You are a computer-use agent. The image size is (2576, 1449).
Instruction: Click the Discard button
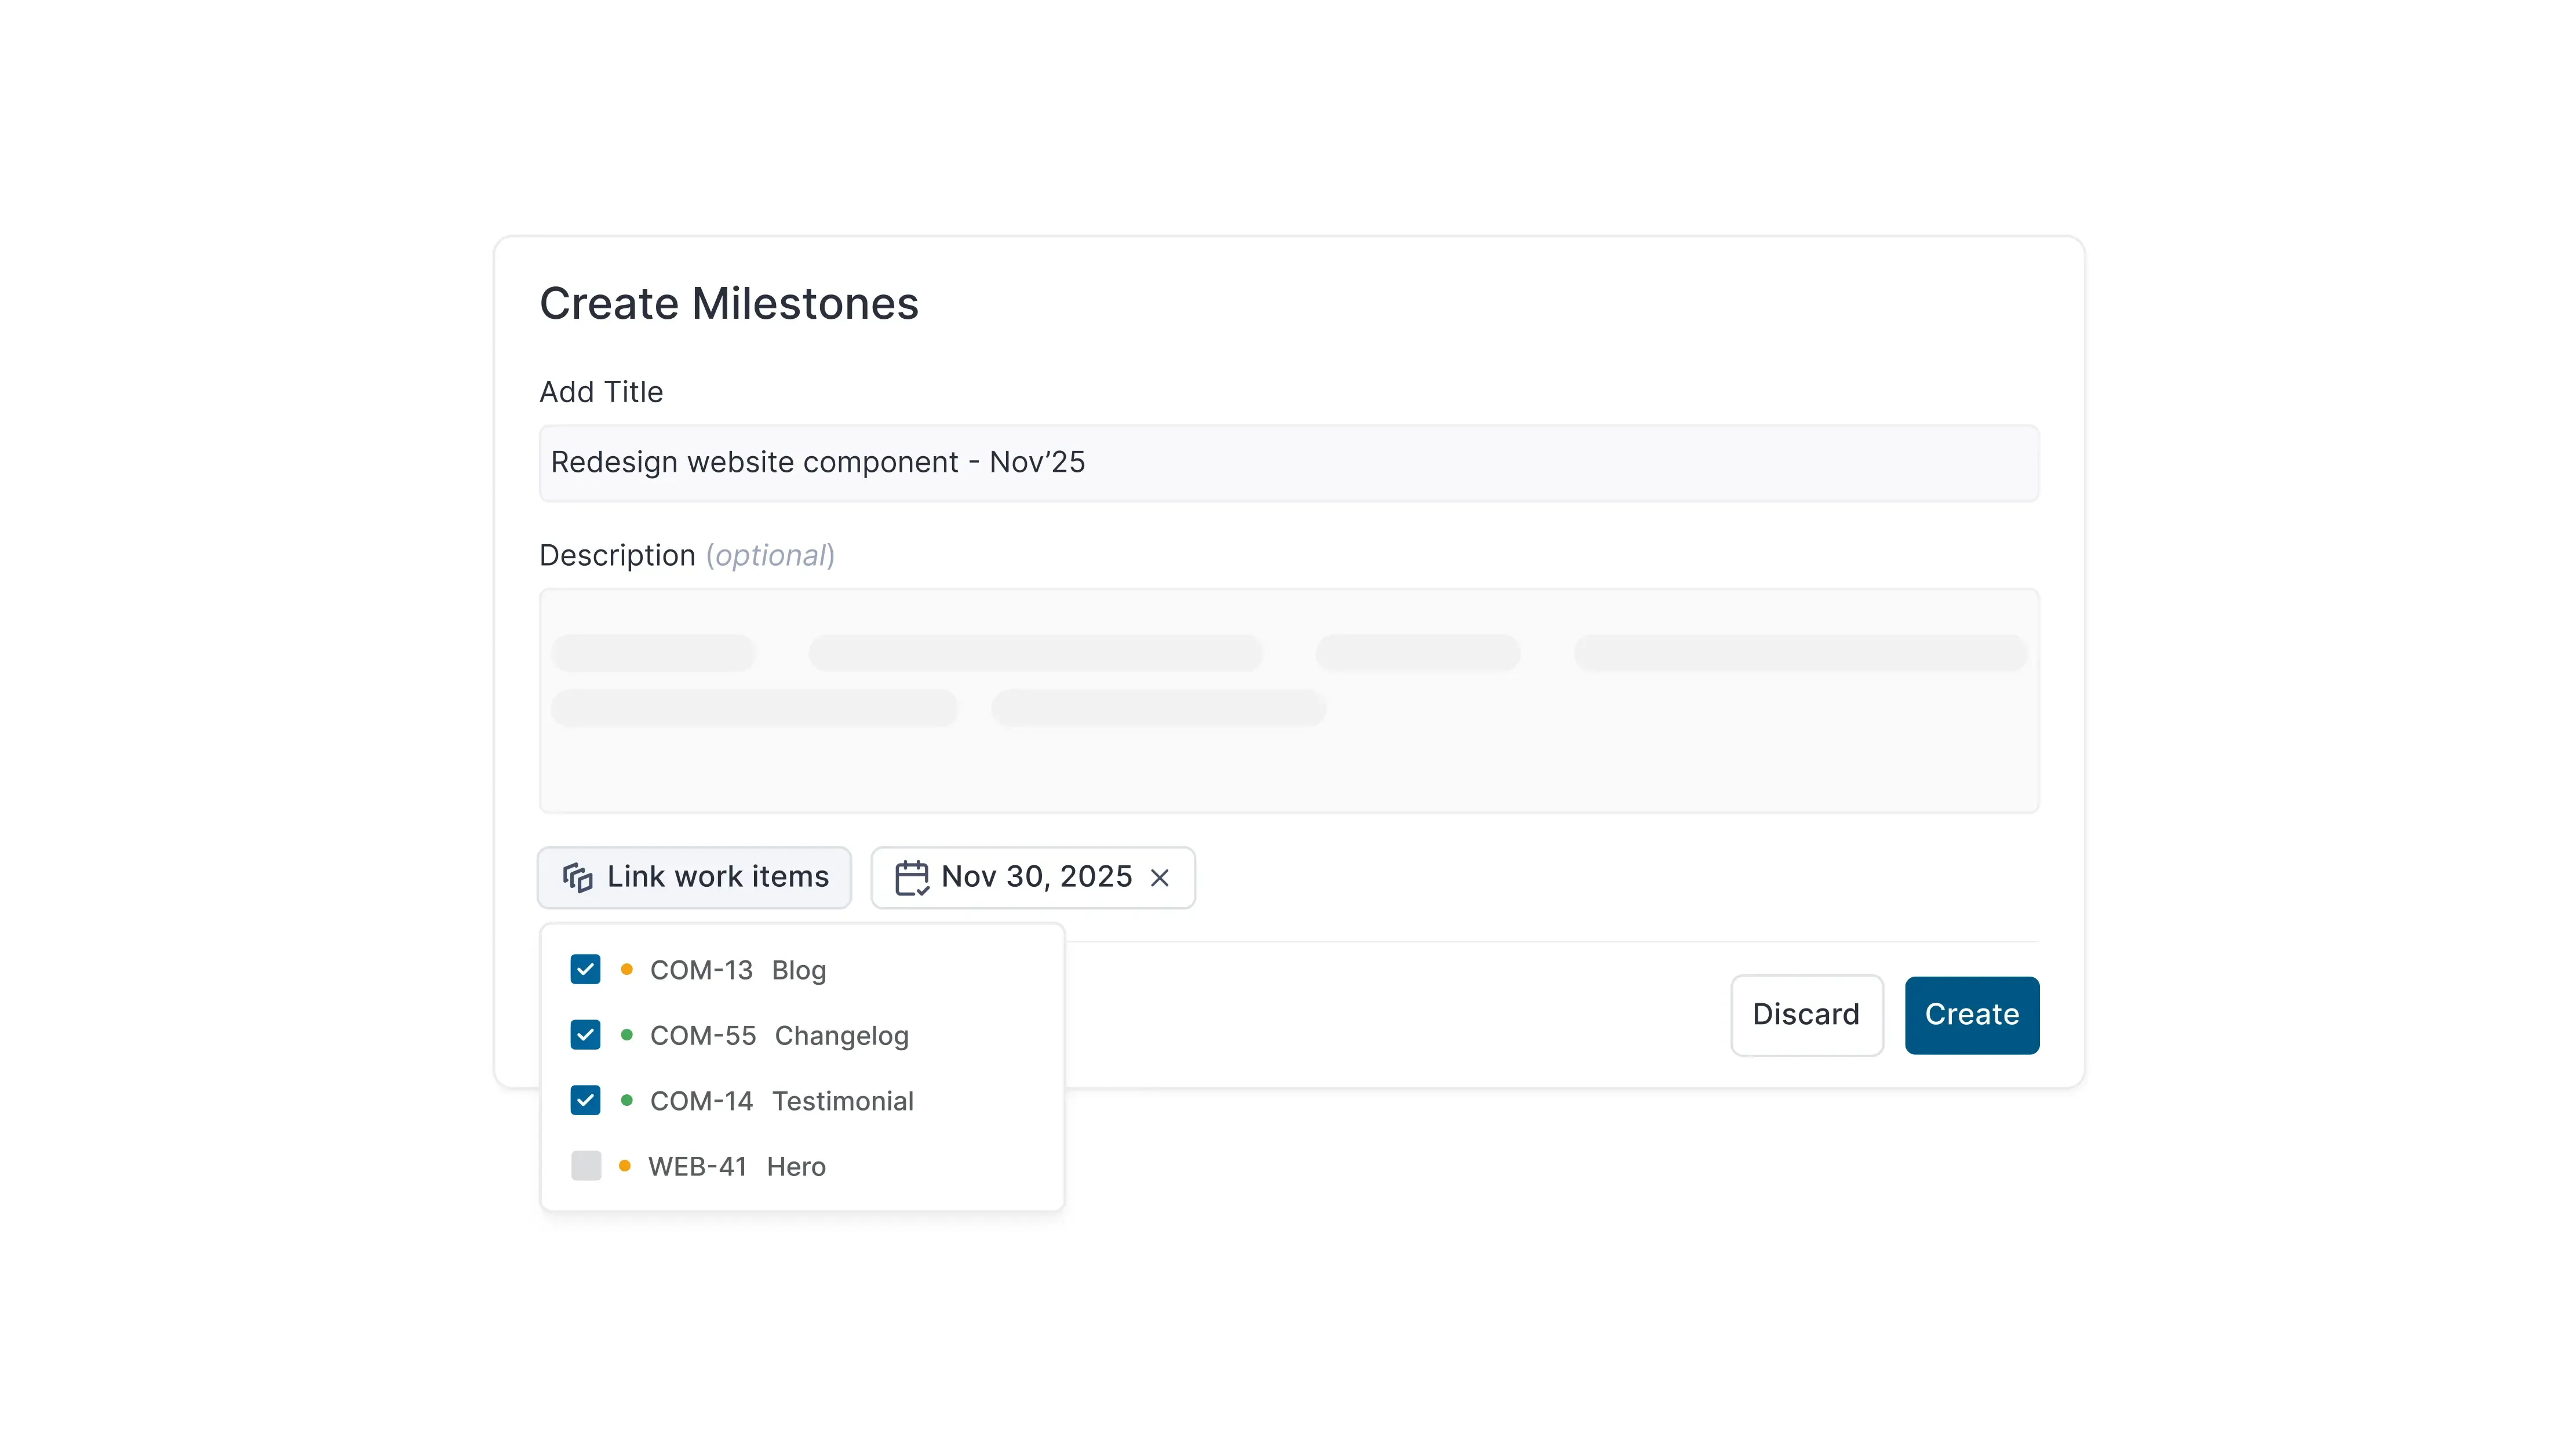(1806, 1015)
